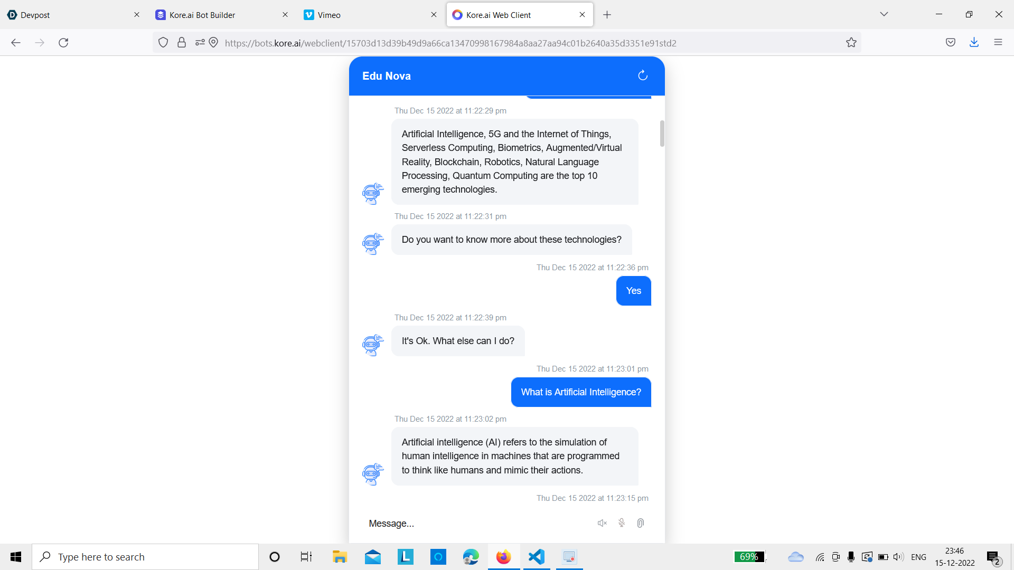This screenshot has height=570, width=1014.
Task: Mute the chatbot speaker icon
Action: [602, 523]
